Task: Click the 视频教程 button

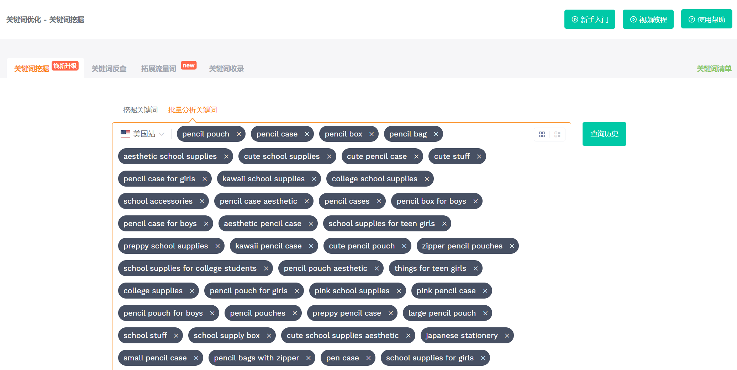Action: (x=648, y=19)
